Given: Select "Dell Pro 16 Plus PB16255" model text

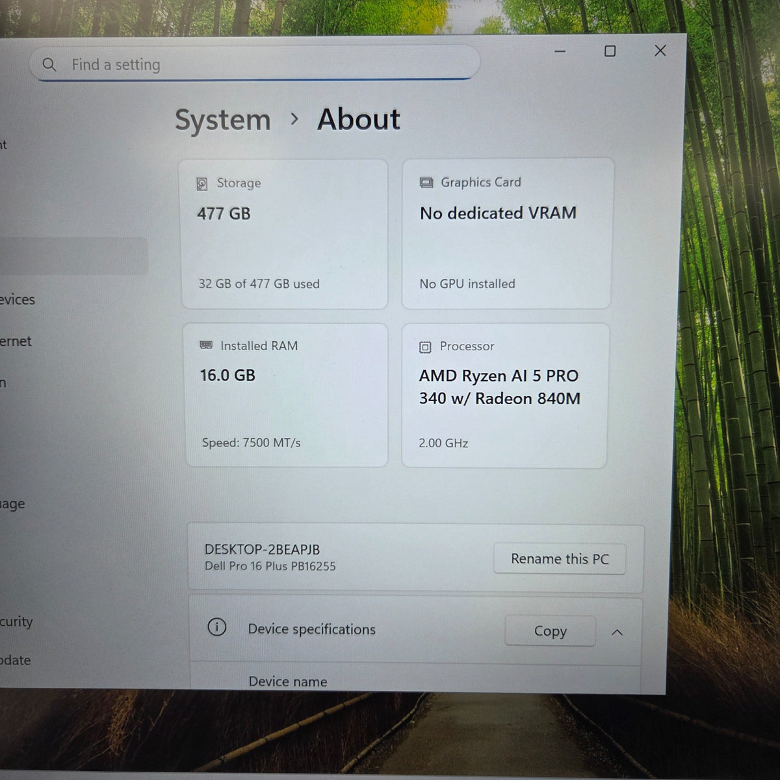Looking at the screenshot, I should pos(270,566).
